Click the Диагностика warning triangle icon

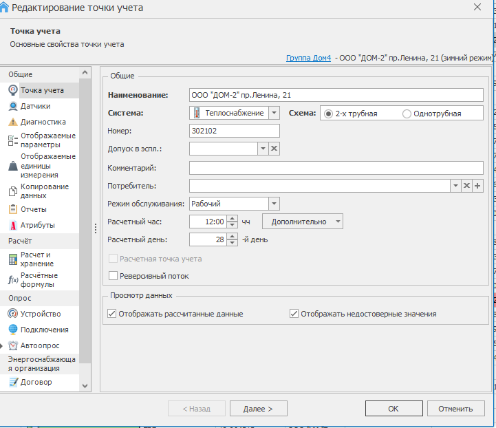pos(13,122)
